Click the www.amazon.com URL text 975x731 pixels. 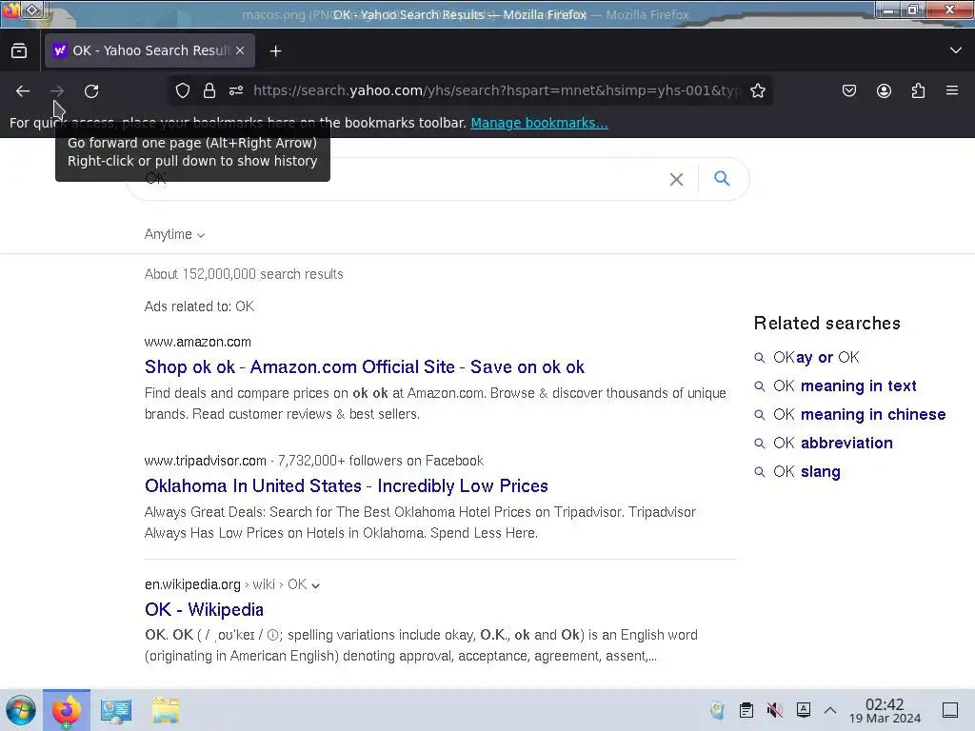pos(198,342)
